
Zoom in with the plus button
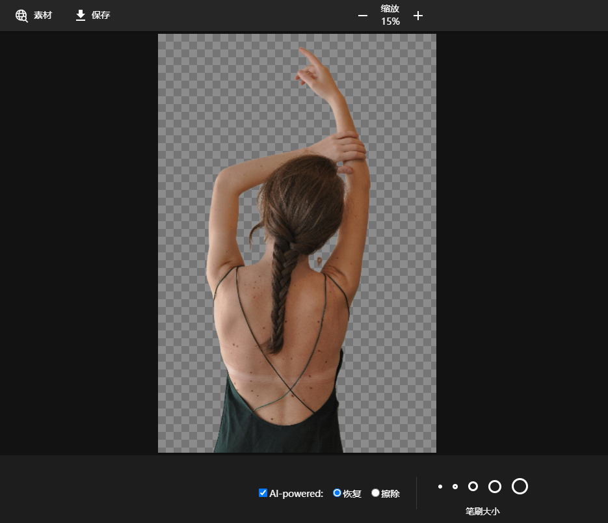[x=418, y=16]
